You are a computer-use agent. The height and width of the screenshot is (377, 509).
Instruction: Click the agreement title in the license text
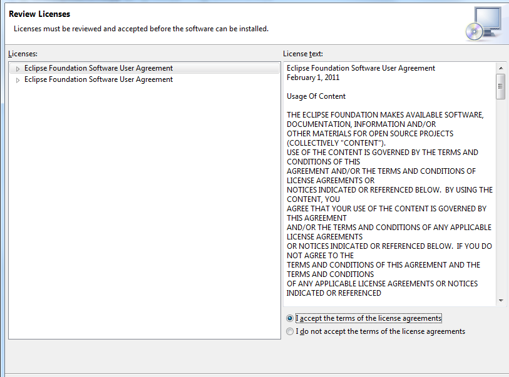pyautogui.click(x=361, y=68)
